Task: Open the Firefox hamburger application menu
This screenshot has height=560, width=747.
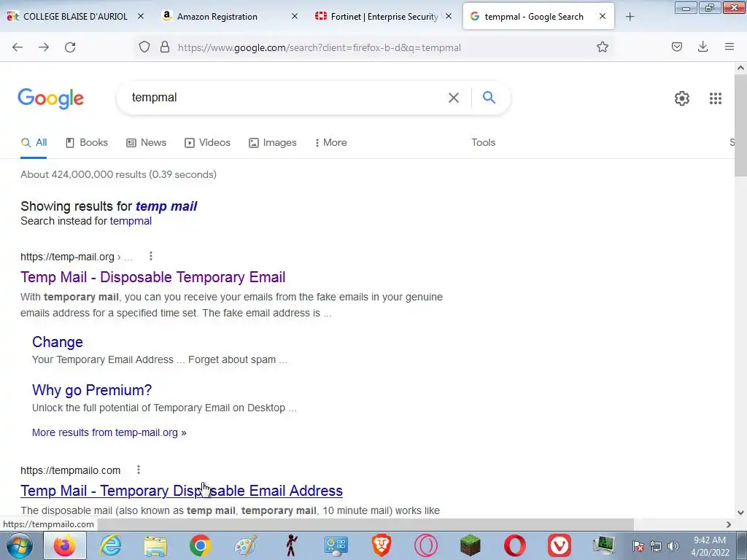Action: tap(729, 47)
